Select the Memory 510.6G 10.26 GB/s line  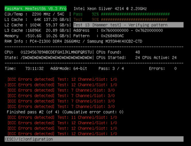[x=37, y=36]
